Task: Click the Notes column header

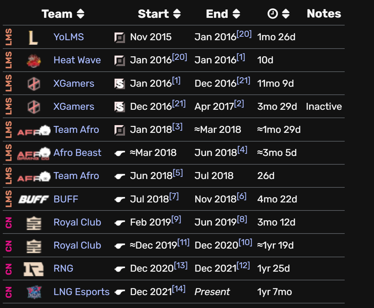Action: [324, 14]
